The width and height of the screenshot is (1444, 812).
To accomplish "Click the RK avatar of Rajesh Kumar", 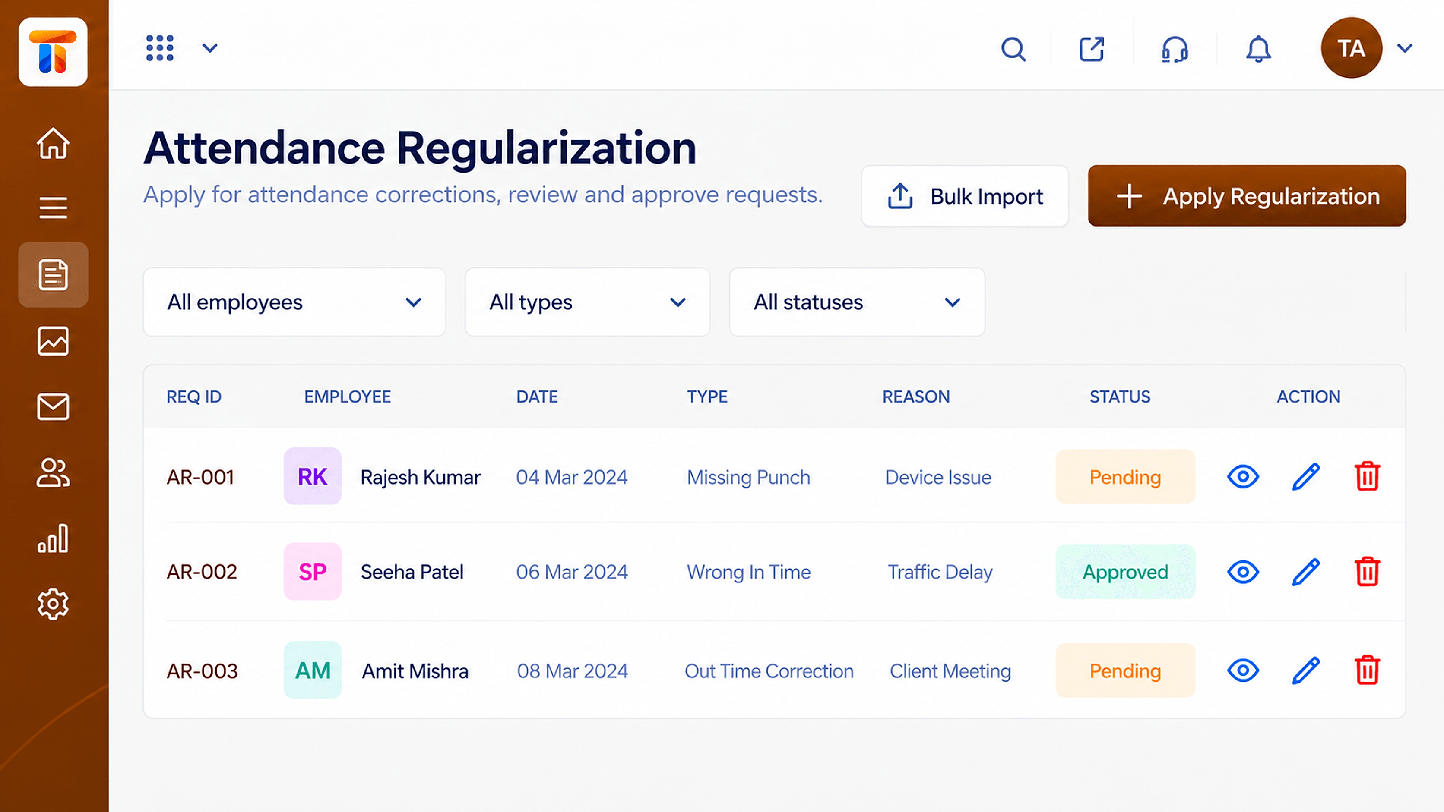I will [x=312, y=476].
